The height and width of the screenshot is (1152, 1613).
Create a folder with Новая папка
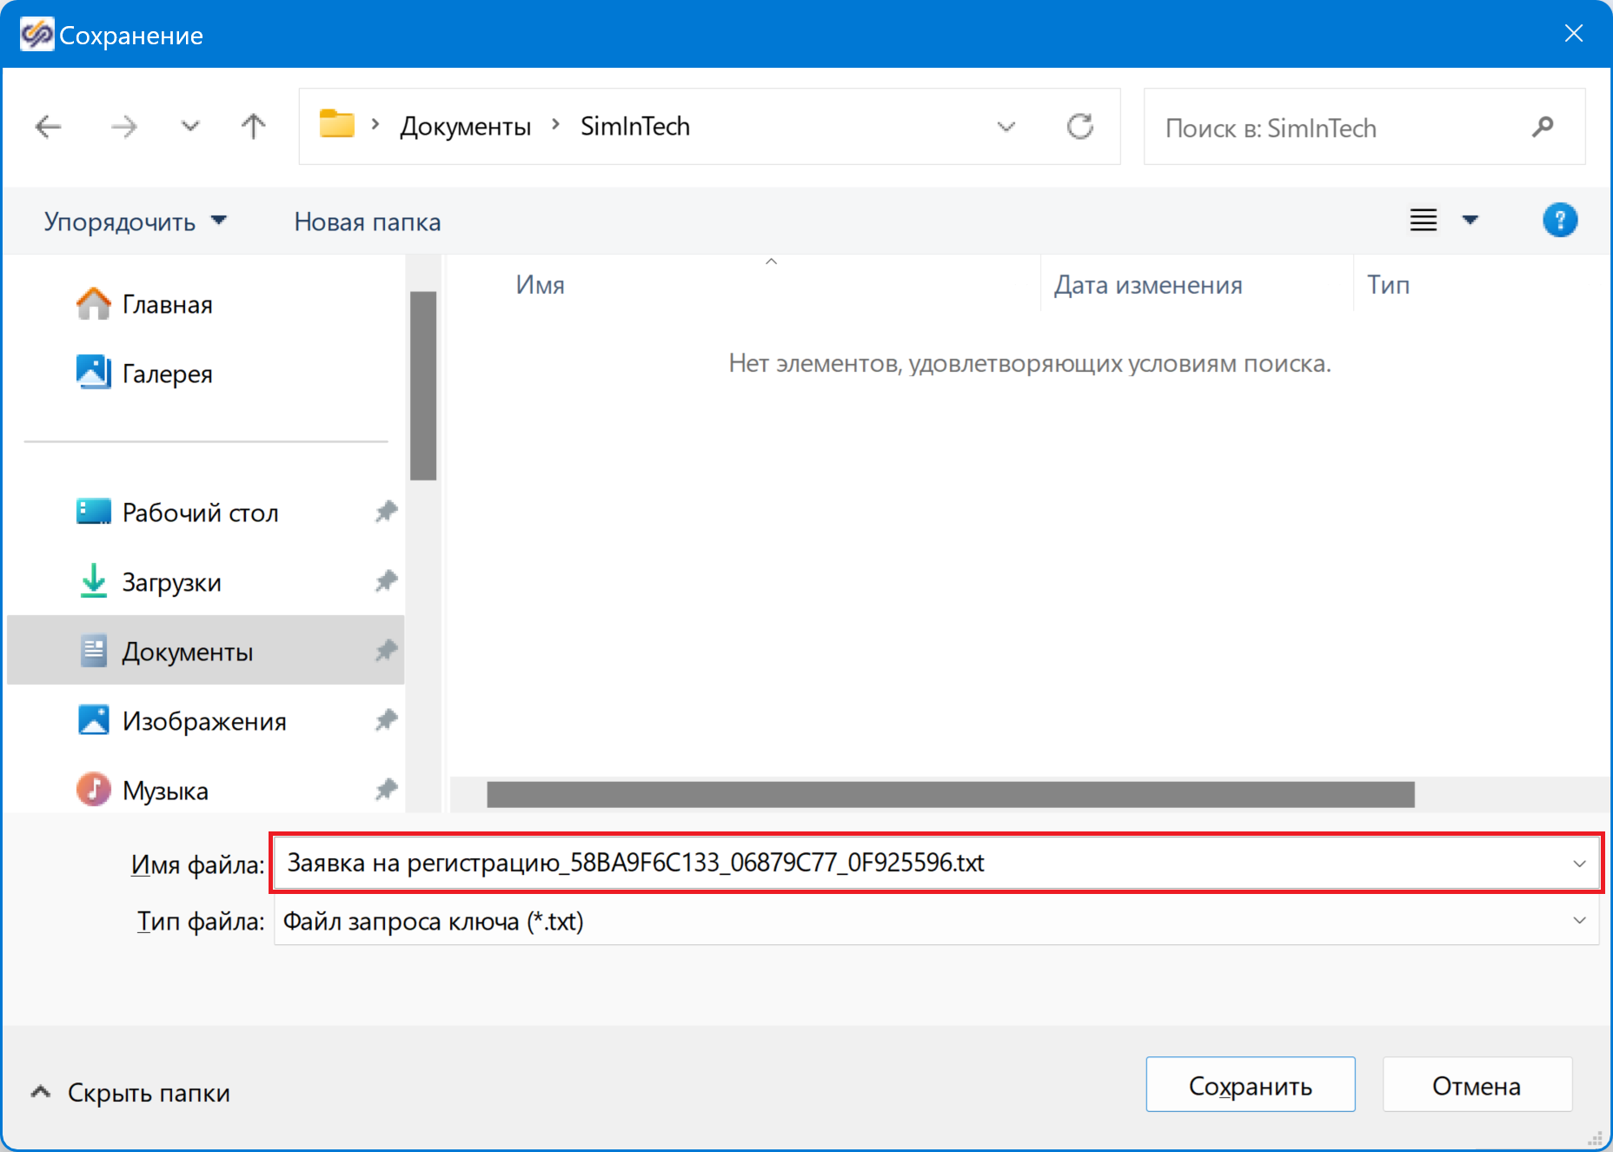pyautogui.click(x=367, y=222)
